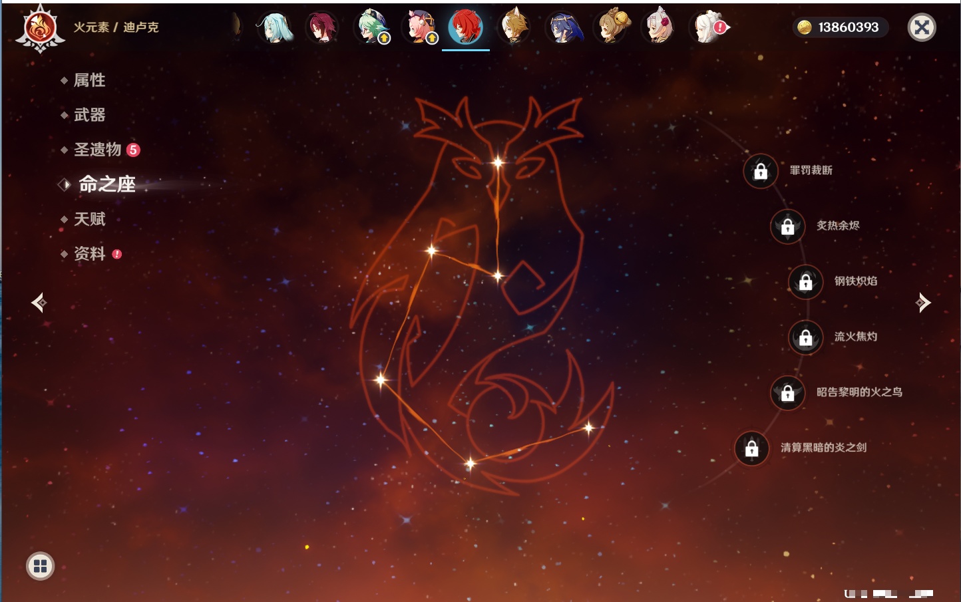Switch to the 属性 attributes tab

click(89, 80)
